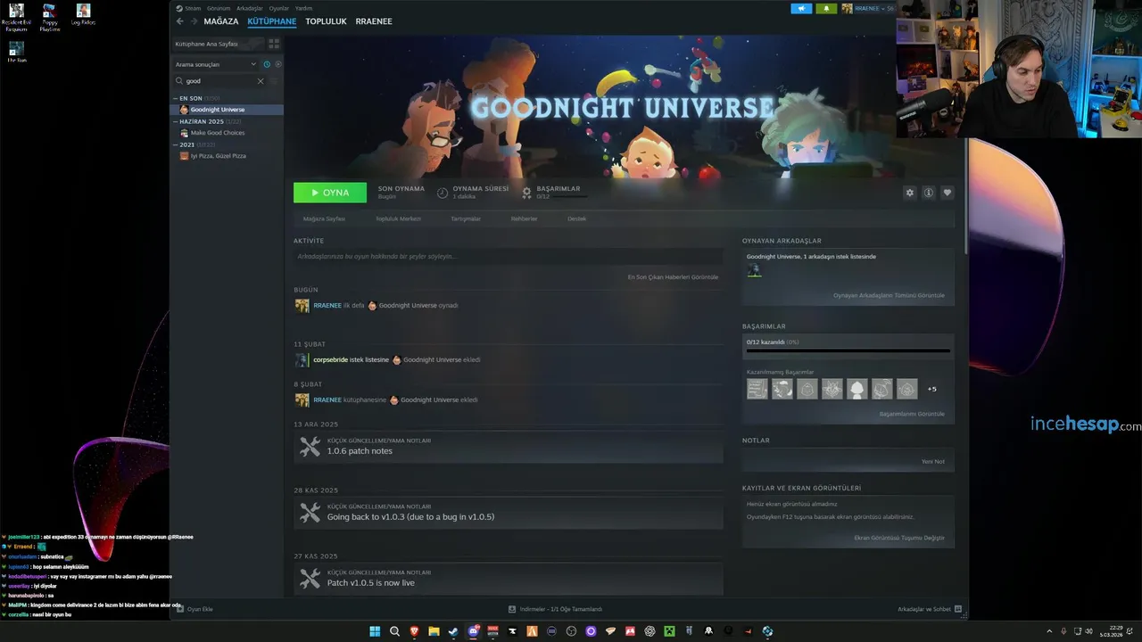This screenshot has height=642, width=1142.
Task: Click Oyun Ekle at bottom left
Action: [x=194, y=609]
